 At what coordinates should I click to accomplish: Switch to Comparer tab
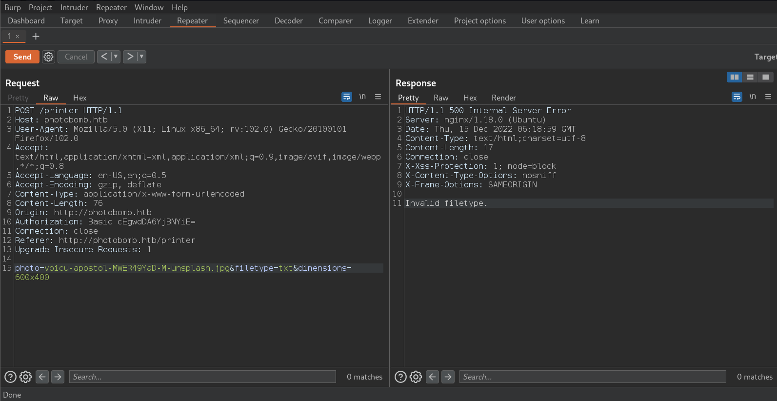point(336,20)
